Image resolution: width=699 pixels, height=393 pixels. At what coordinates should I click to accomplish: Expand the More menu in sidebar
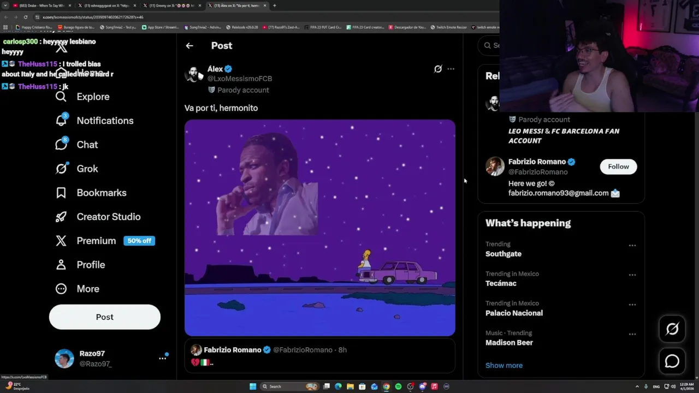tap(77, 289)
